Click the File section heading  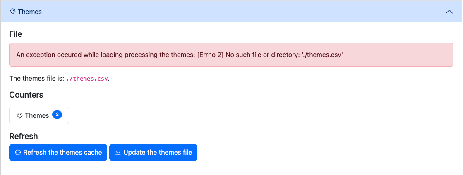pos(16,34)
